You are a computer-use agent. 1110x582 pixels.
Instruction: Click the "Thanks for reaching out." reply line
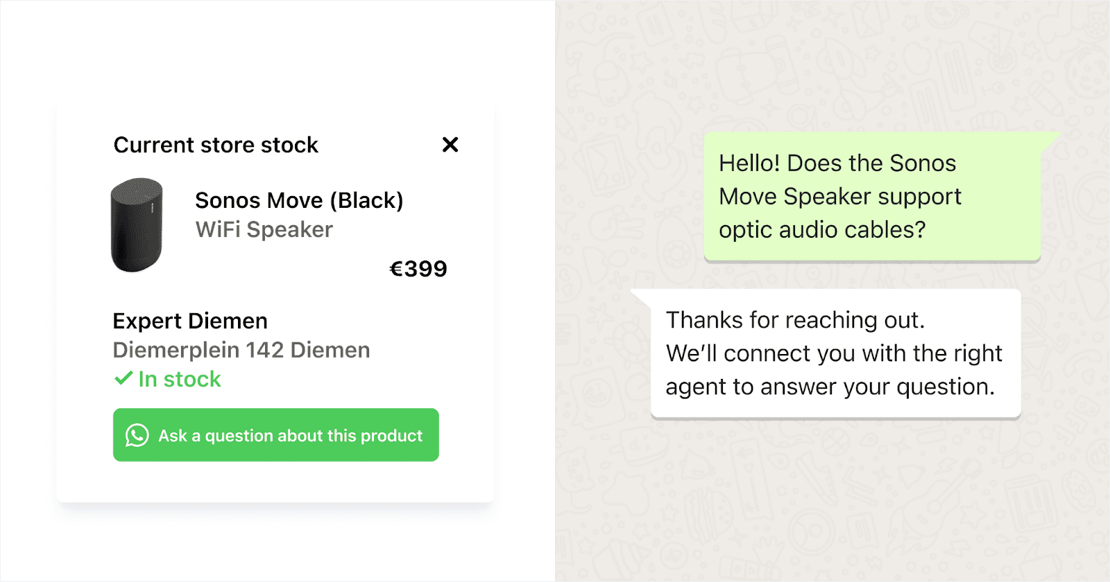(x=795, y=320)
